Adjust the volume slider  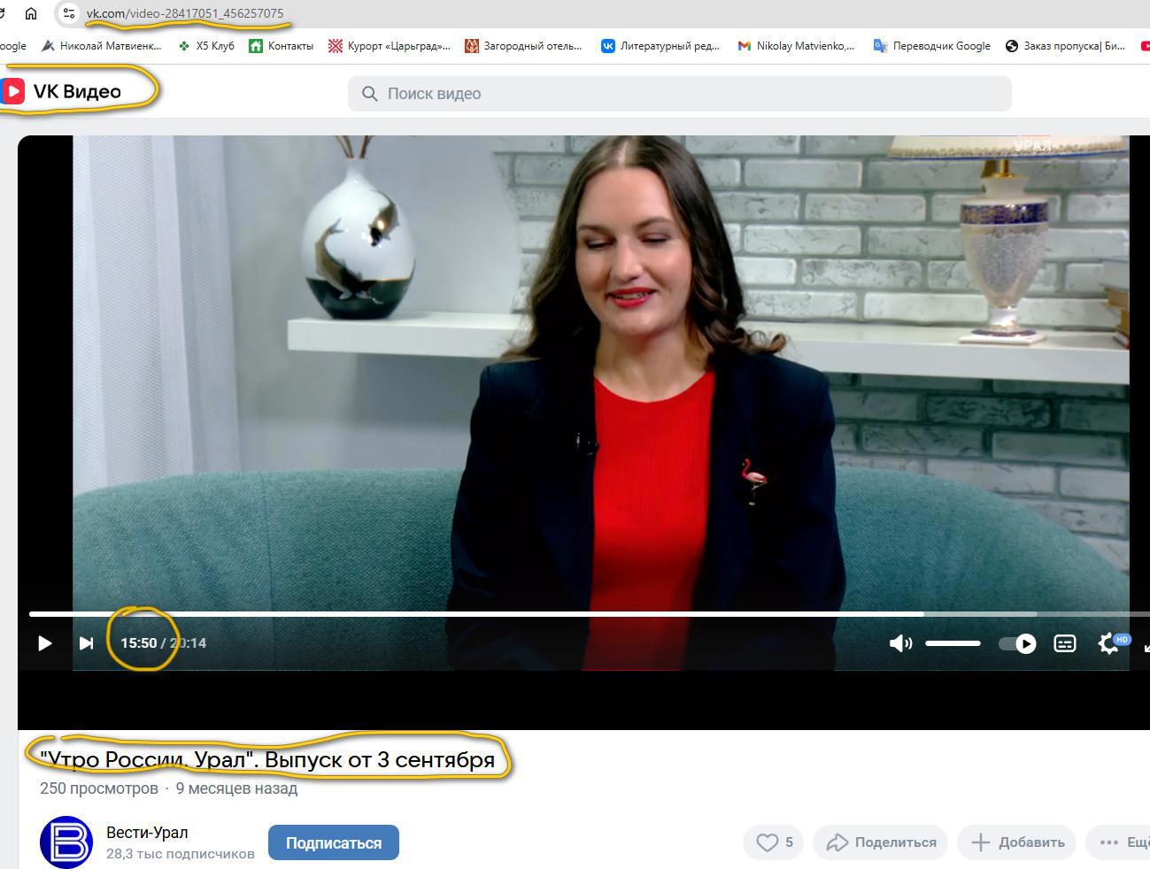pyautogui.click(x=953, y=643)
